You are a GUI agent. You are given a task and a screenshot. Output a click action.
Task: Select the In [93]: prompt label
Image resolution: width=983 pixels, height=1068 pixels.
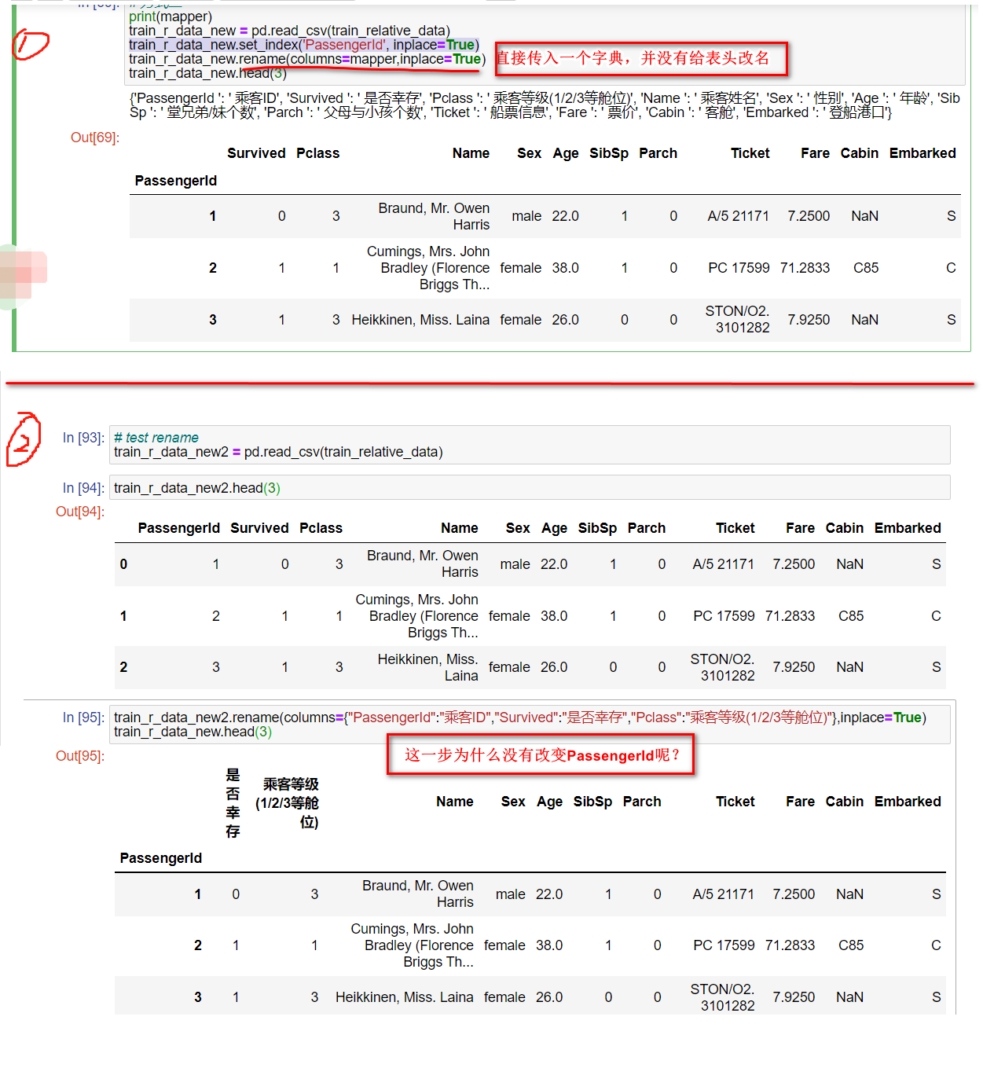pos(83,438)
